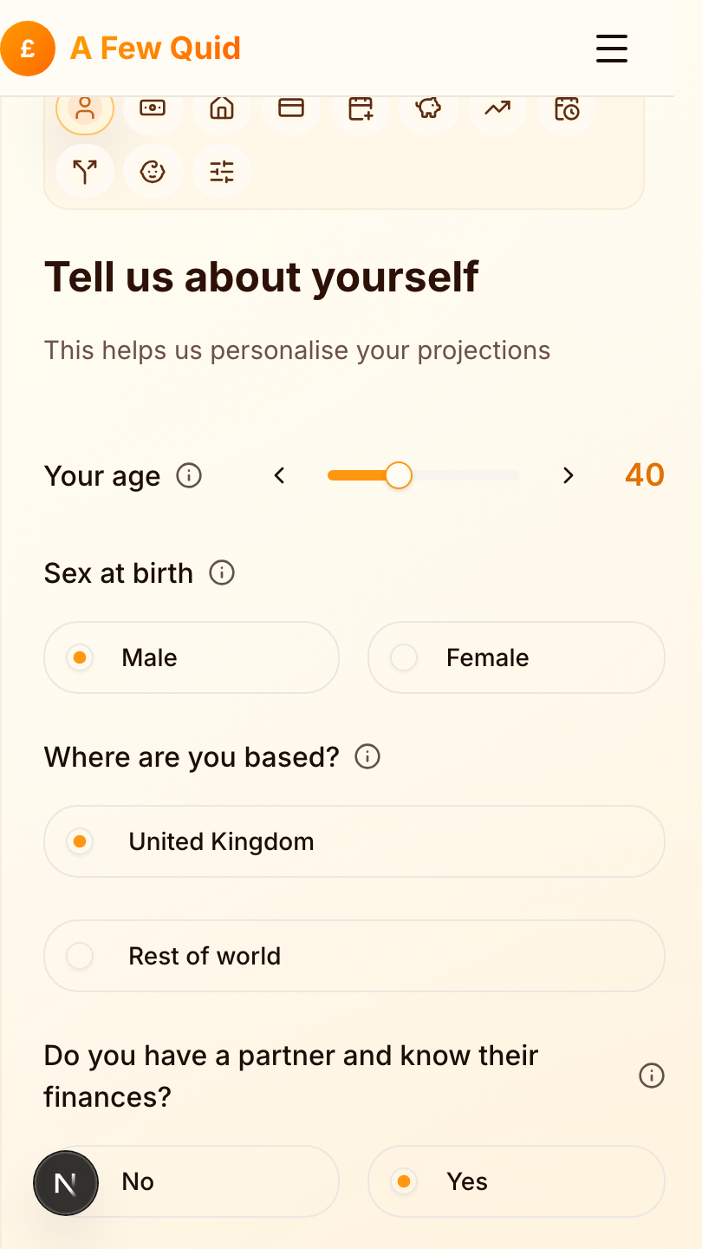
Task: Click the branching paths scenarios icon
Action: [x=84, y=172]
